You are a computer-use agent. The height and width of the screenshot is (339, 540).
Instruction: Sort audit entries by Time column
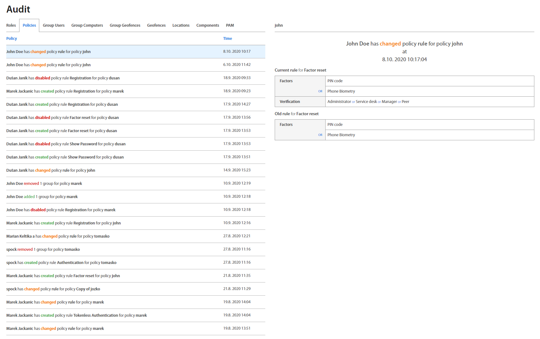227,39
